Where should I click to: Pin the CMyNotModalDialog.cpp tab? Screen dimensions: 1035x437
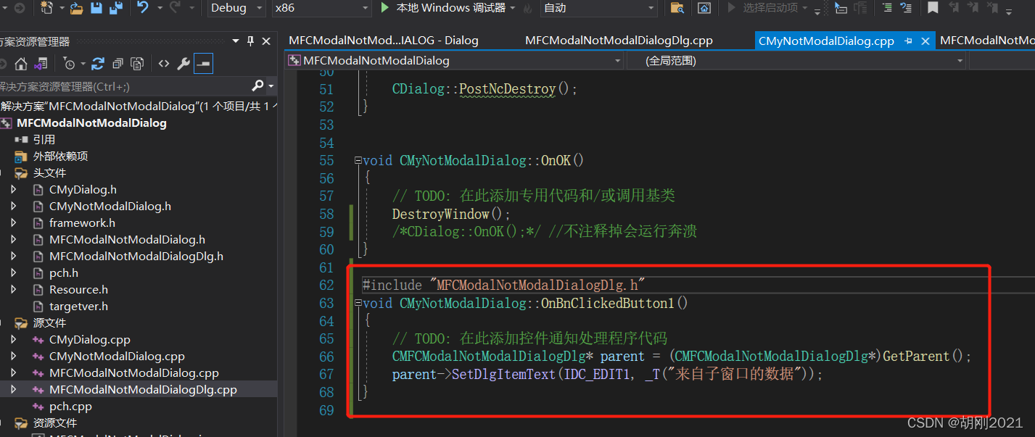click(x=908, y=41)
